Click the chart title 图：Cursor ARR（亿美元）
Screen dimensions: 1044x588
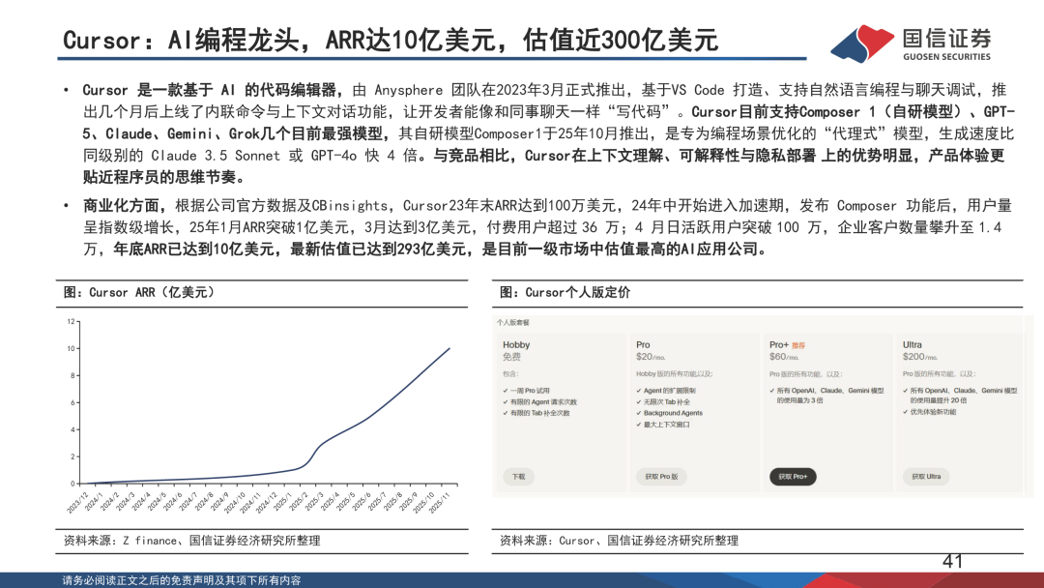click(139, 292)
